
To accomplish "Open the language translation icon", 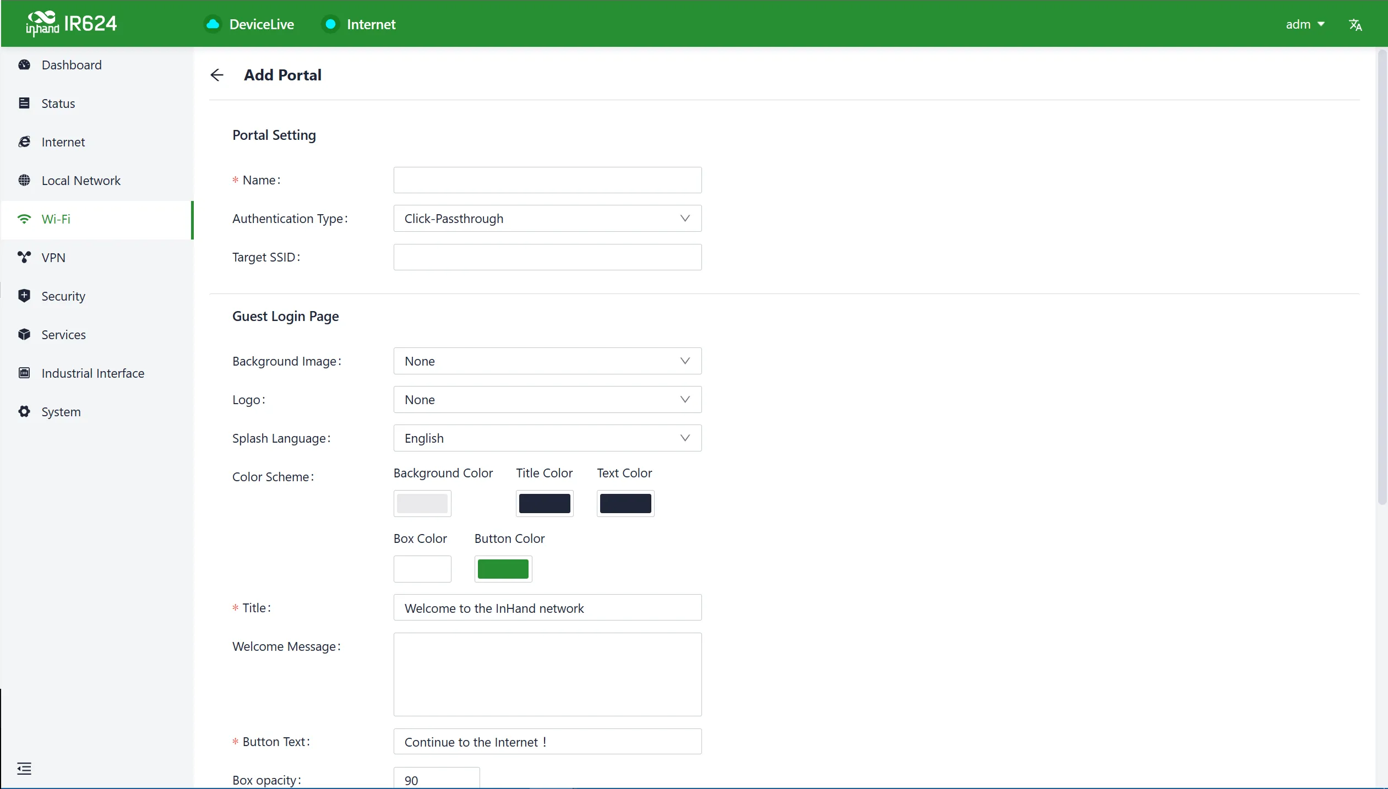I will click(x=1355, y=25).
